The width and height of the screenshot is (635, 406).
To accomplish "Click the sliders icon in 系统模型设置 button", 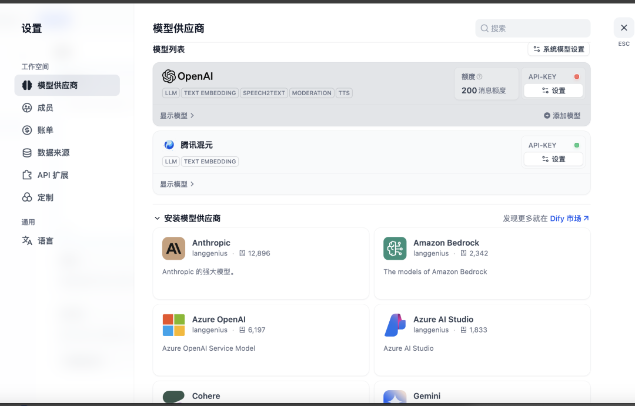I will coord(537,49).
